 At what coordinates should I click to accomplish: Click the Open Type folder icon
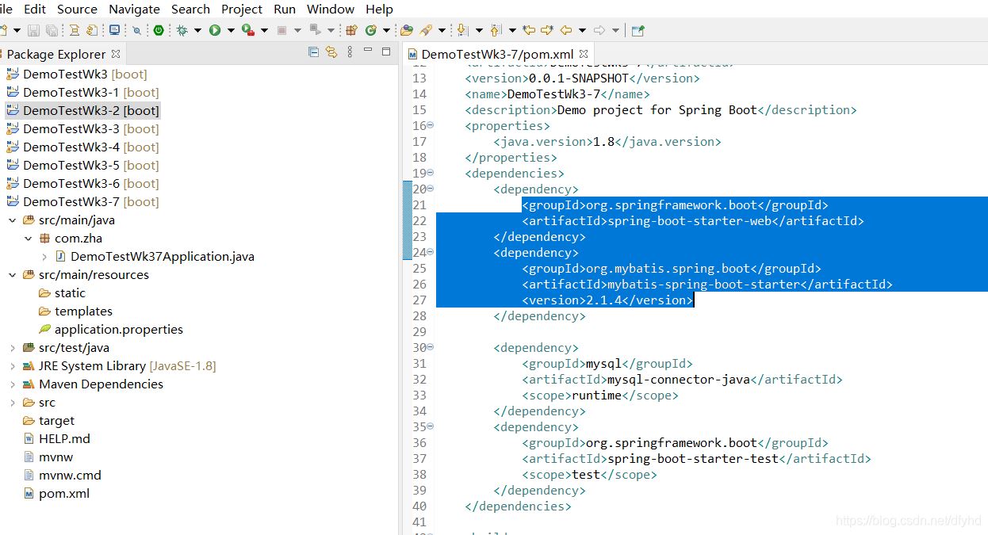click(407, 30)
